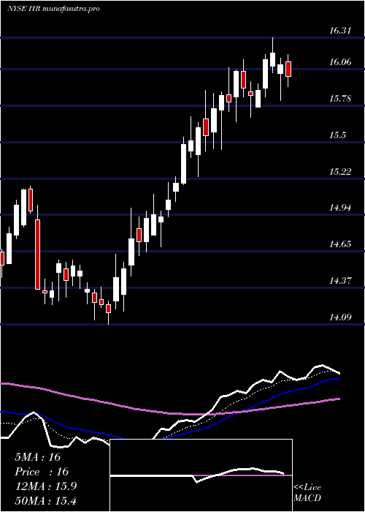The width and height of the screenshot is (365, 512).
Task: Click the tallest red candlestick dropping from 14.9
Action: click(x=38, y=255)
